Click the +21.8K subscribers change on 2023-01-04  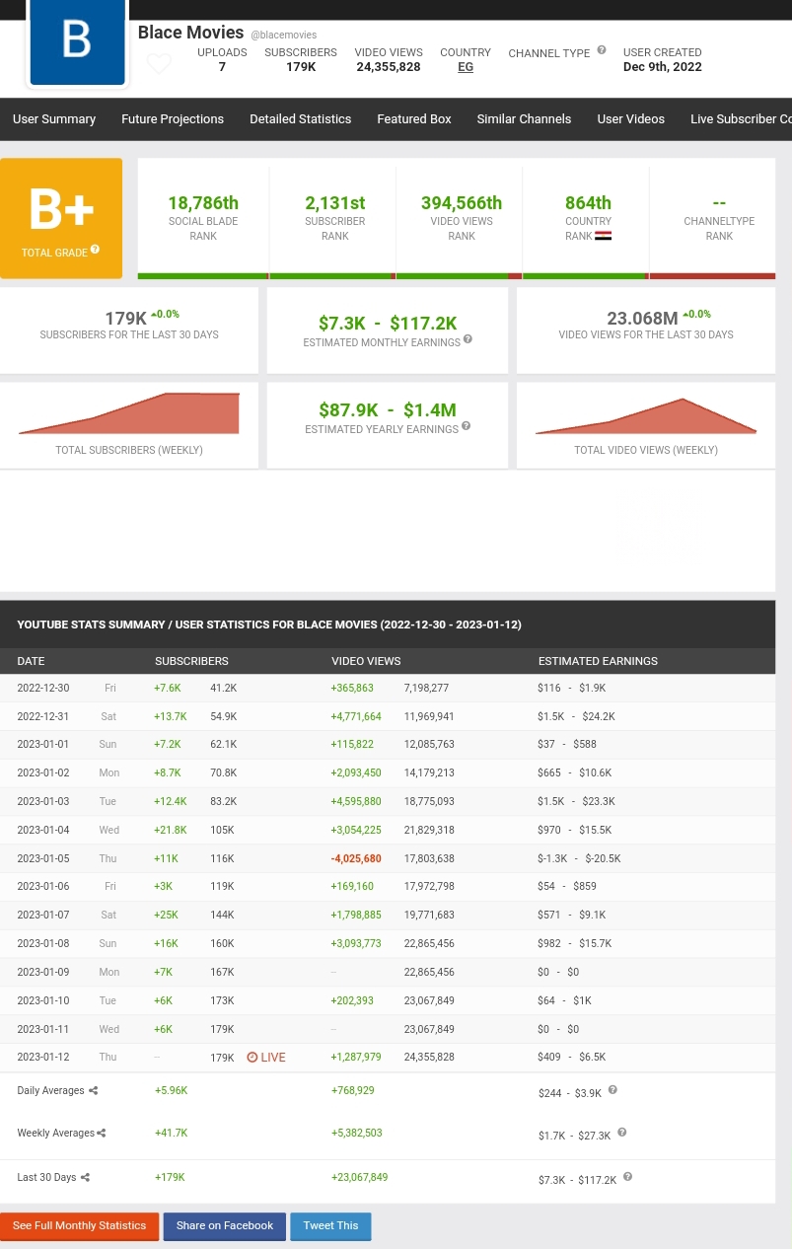[x=170, y=831]
